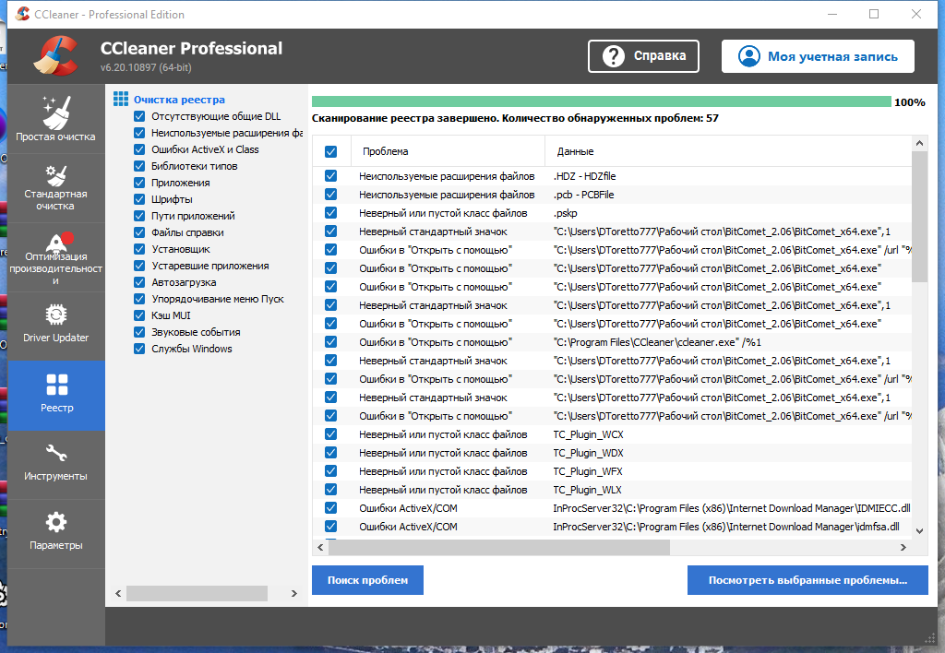Screen dimensions: 945x653
Task: Click Посмотреть выбранные проблемы button
Action: (x=807, y=580)
